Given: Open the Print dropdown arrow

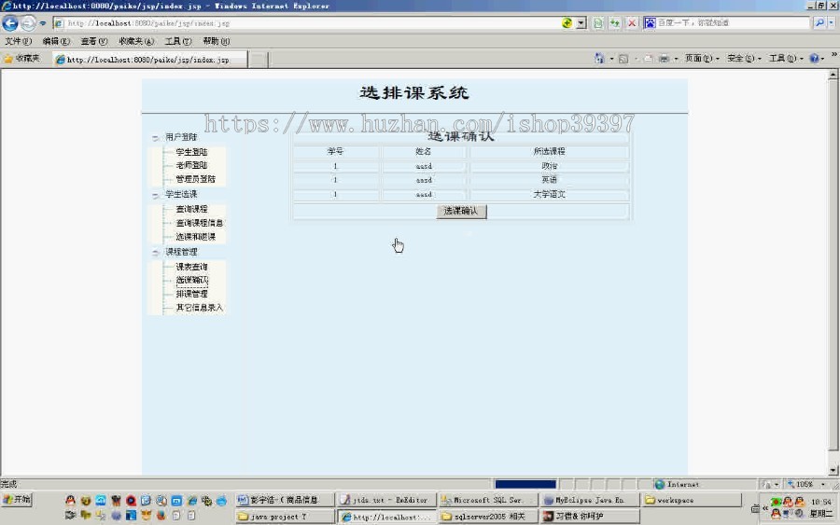Looking at the screenshot, I should click(x=676, y=59).
